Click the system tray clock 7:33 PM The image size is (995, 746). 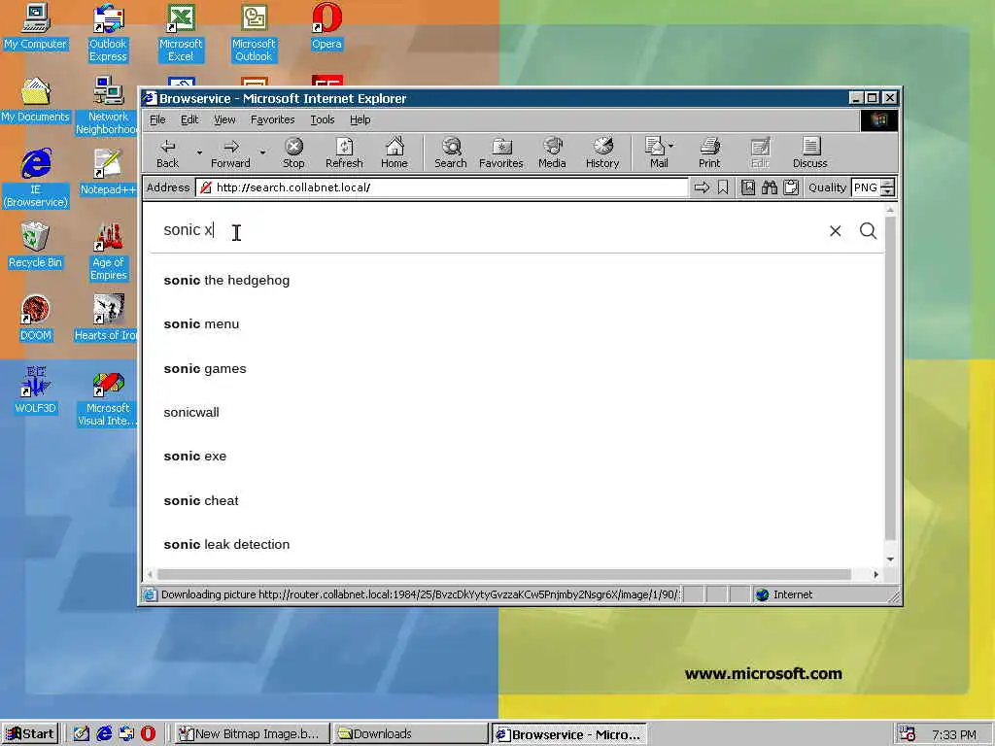coord(954,734)
